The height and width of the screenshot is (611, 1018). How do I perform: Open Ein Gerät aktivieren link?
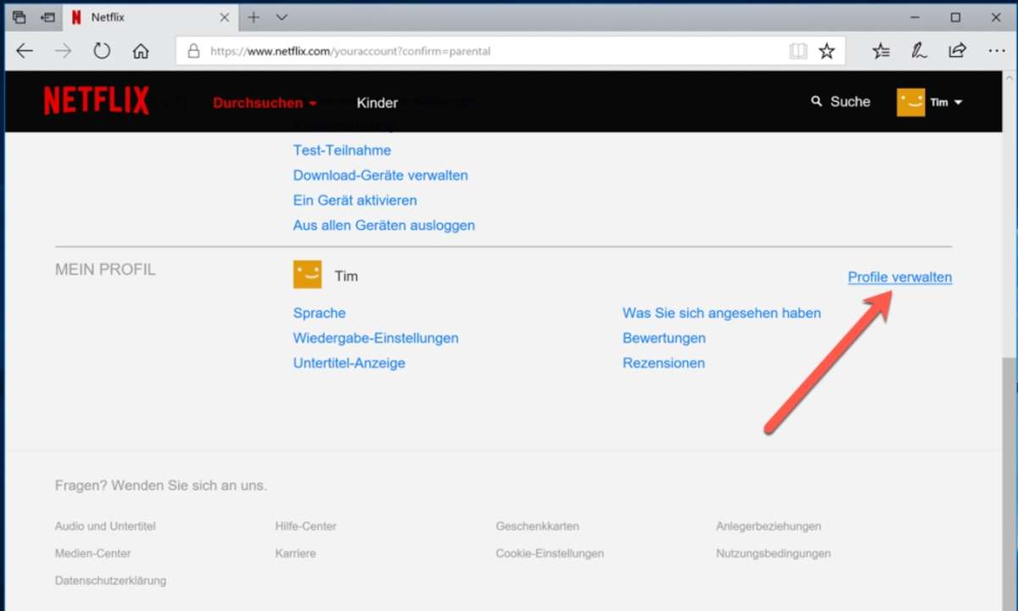coord(355,200)
